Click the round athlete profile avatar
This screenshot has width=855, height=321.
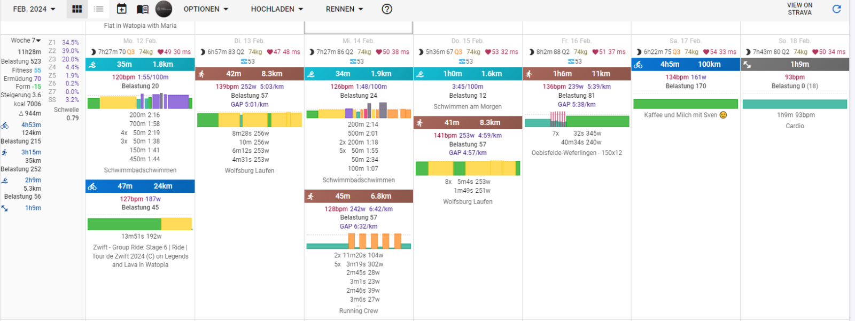click(x=164, y=9)
